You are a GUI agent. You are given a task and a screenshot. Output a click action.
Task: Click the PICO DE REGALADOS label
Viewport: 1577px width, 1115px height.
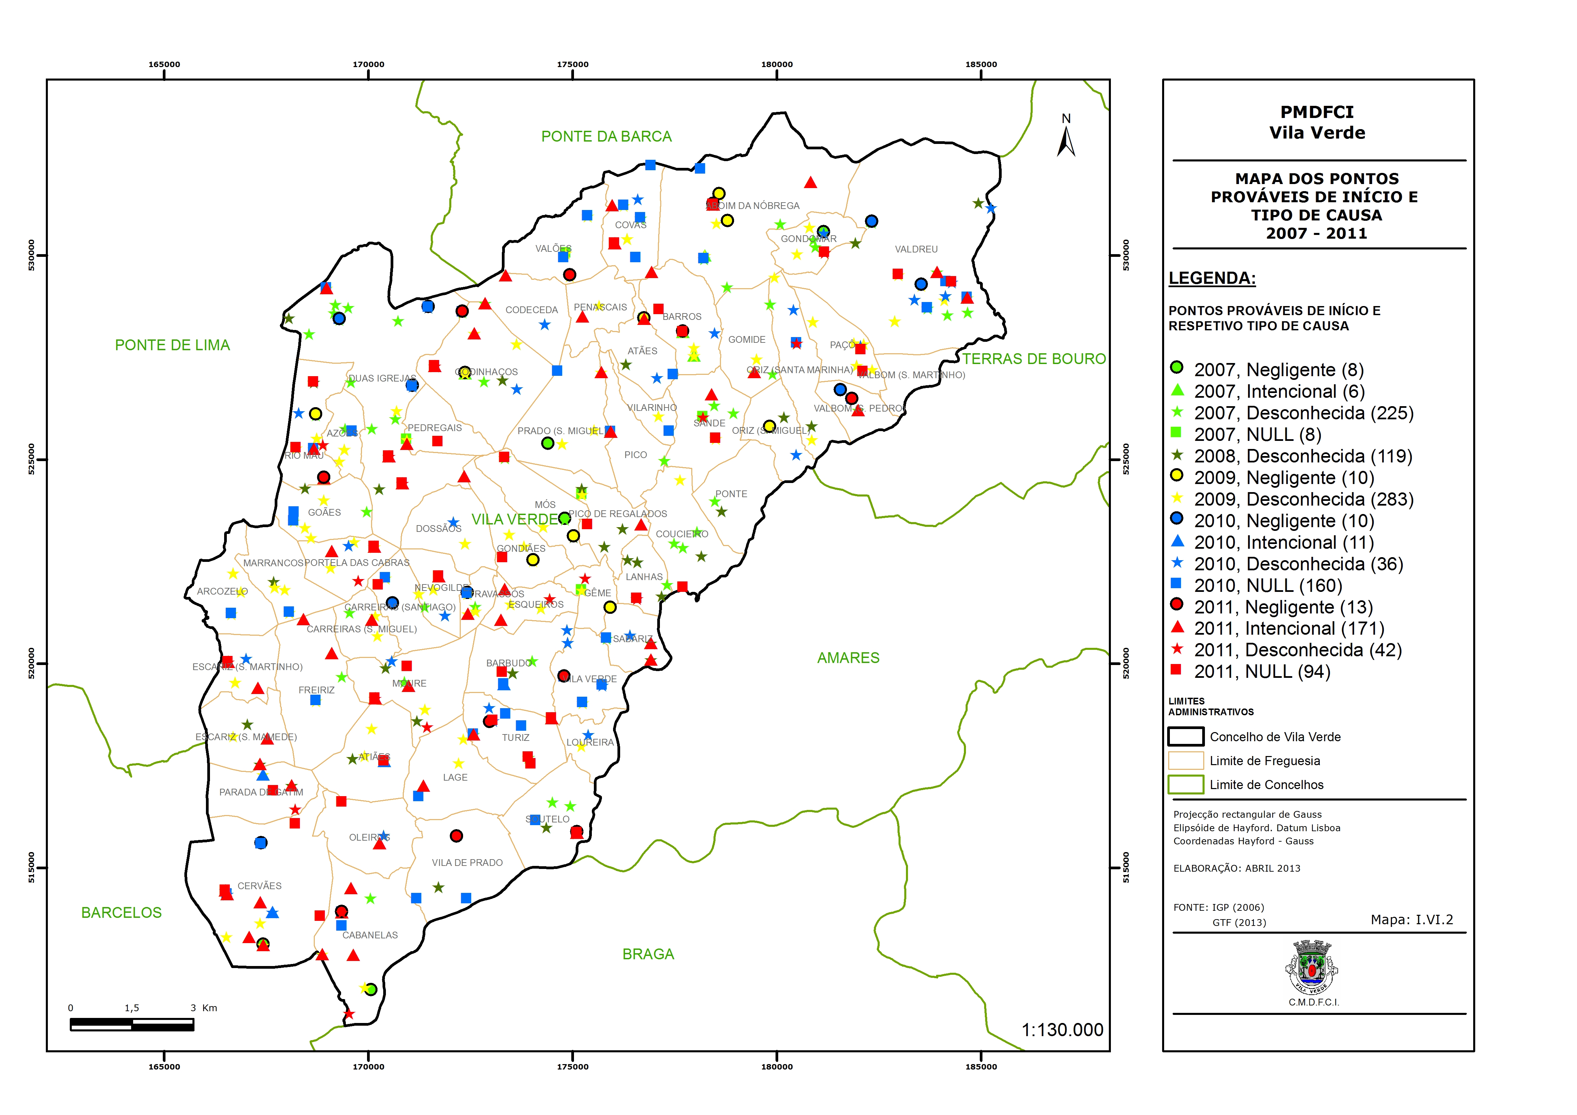(617, 513)
